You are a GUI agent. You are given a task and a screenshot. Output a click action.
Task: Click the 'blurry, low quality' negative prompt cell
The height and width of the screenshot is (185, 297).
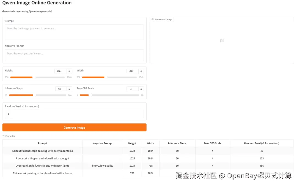[x=103, y=166]
